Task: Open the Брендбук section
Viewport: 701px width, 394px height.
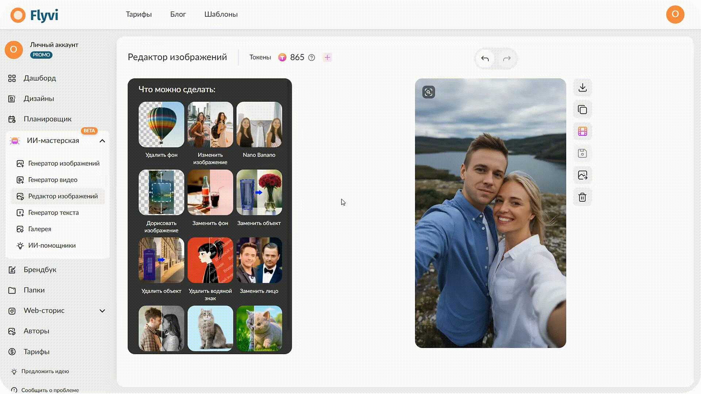Action: (40, 270)
